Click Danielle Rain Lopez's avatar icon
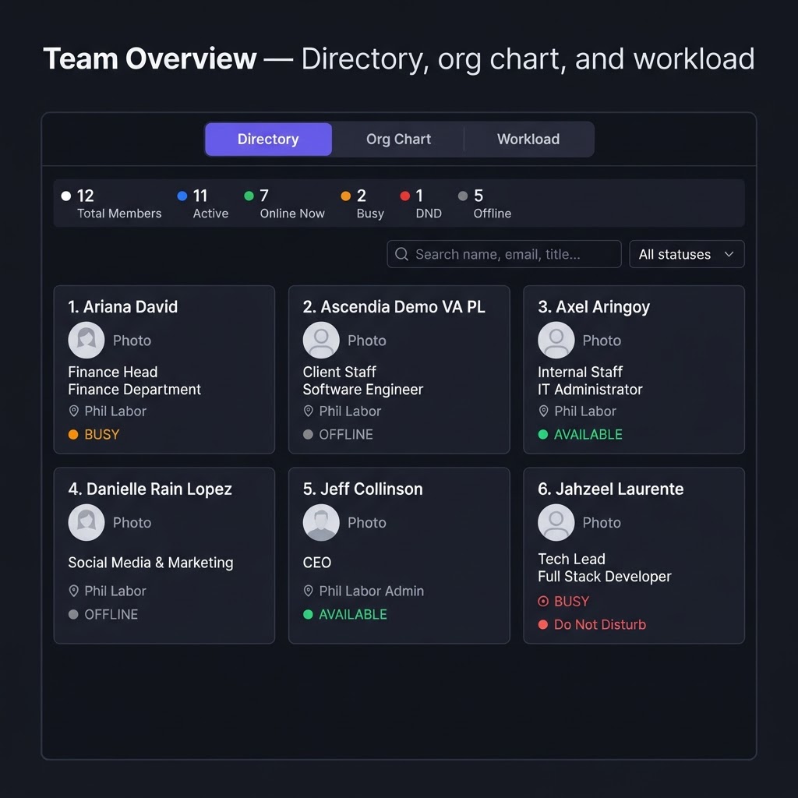798x798 pixels. (x=86, y=522)
